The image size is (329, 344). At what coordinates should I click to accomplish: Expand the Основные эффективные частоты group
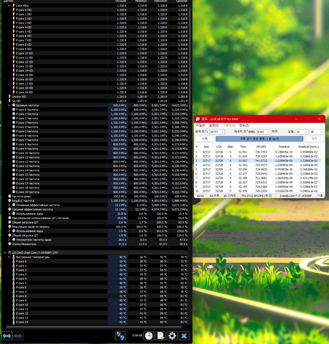click(9, 205)
